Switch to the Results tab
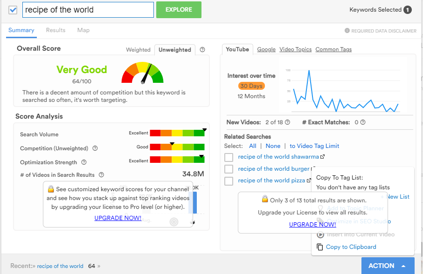Image resolution: width=423 pixels, height=274 pixels. (55, 30)
